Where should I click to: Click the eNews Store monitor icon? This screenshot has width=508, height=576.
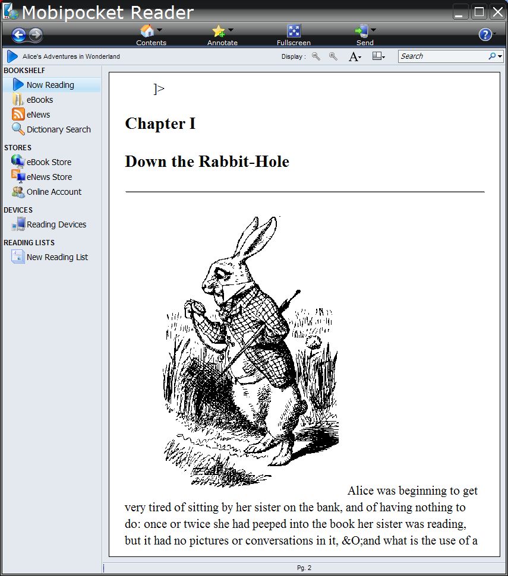click(x=18, y=176)
